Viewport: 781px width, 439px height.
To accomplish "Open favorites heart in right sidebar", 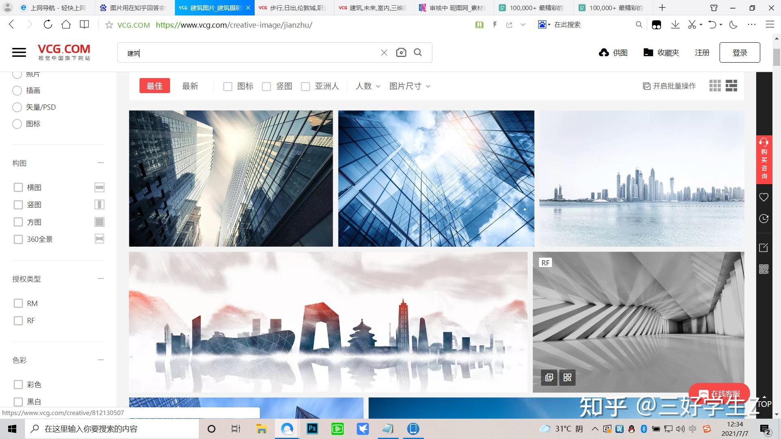I will (764, 197).
